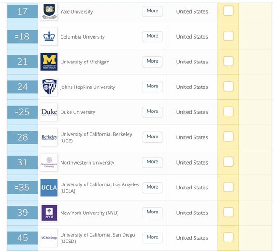Expand More details for Northwestern University
The width and height of the screenshot is (274, 252).
[x=152, y=162]
